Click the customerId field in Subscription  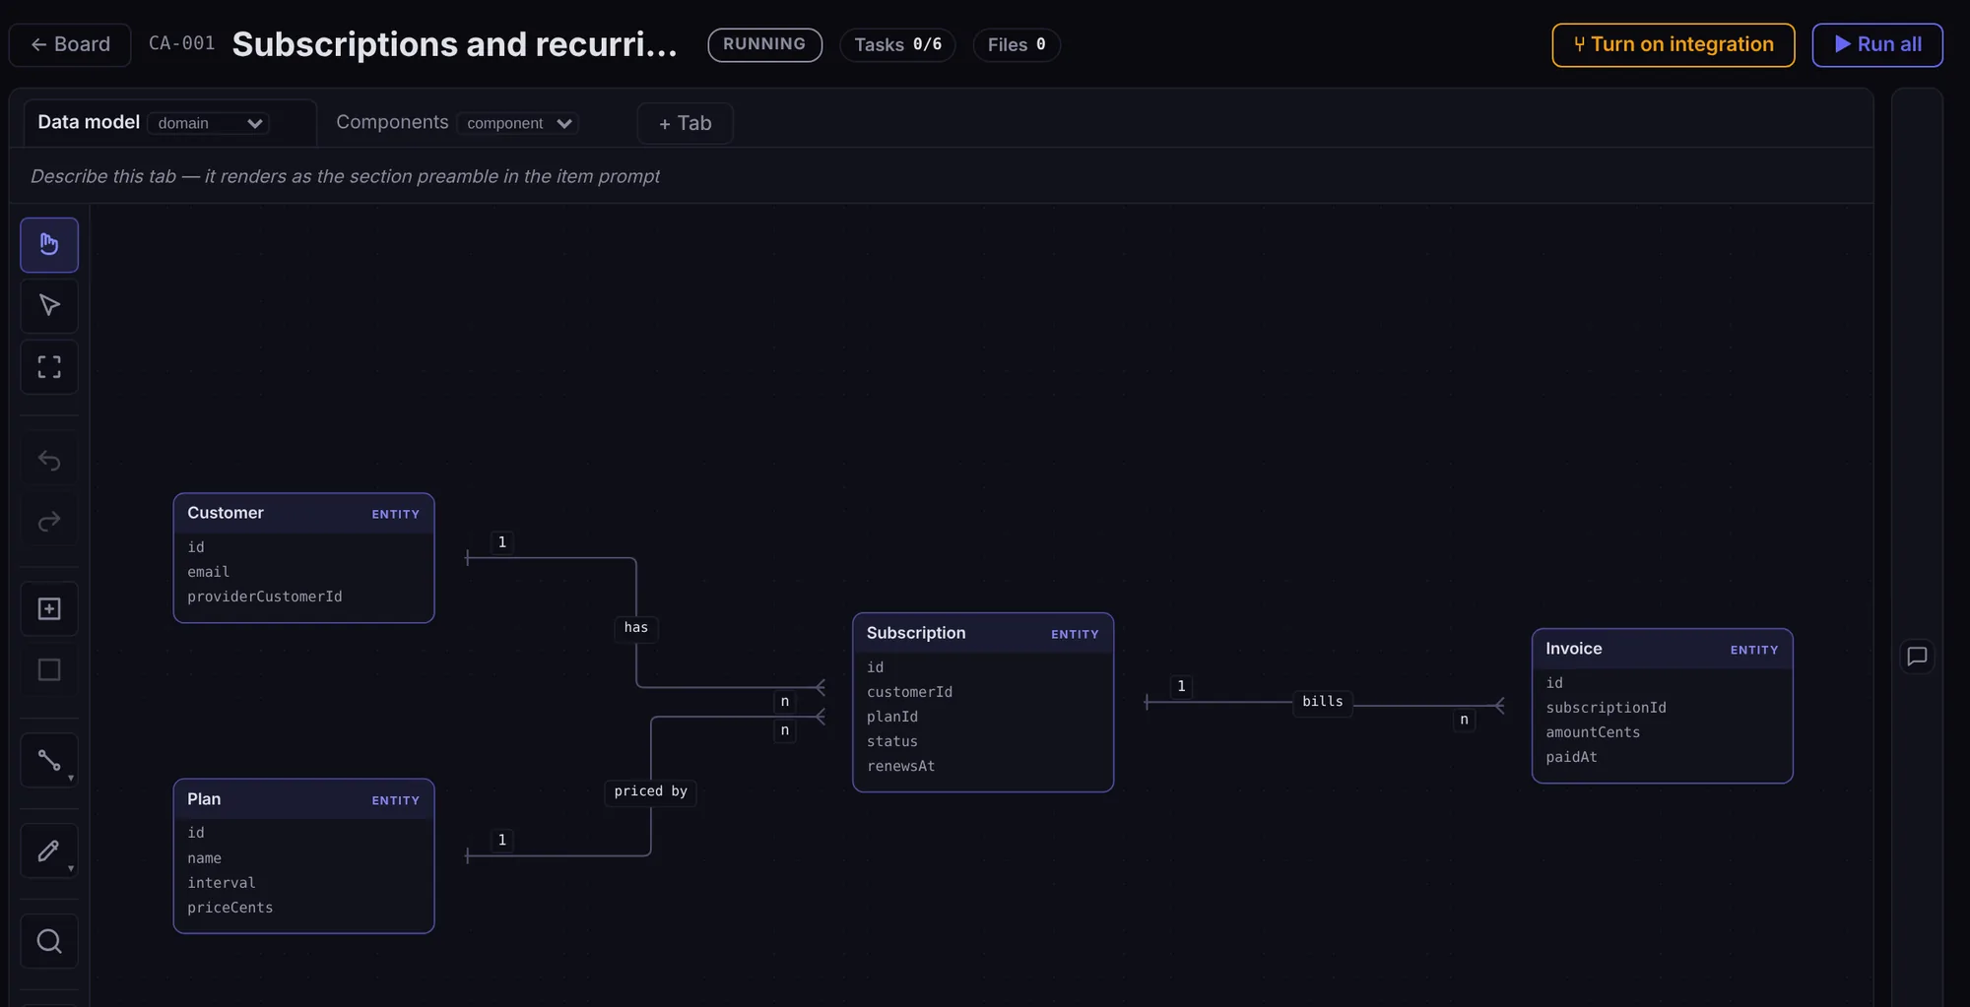click(x=909, y=692)
